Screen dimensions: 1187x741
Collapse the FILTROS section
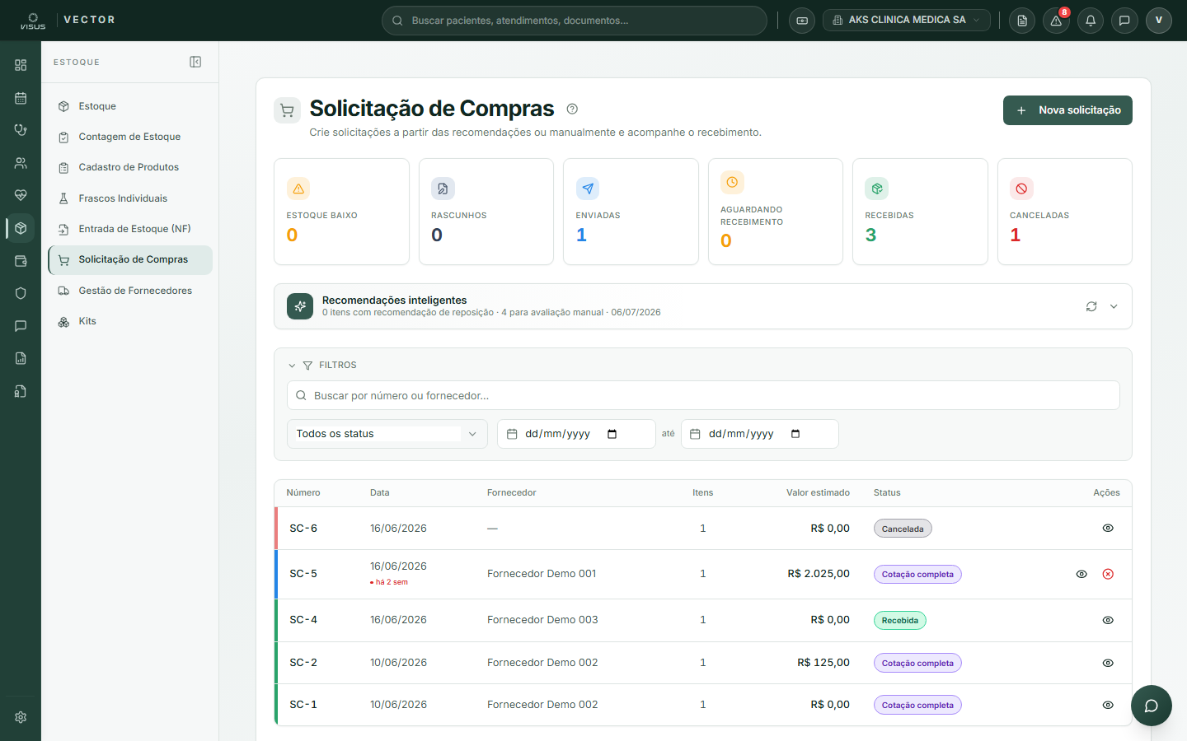[x=292, y=365]
